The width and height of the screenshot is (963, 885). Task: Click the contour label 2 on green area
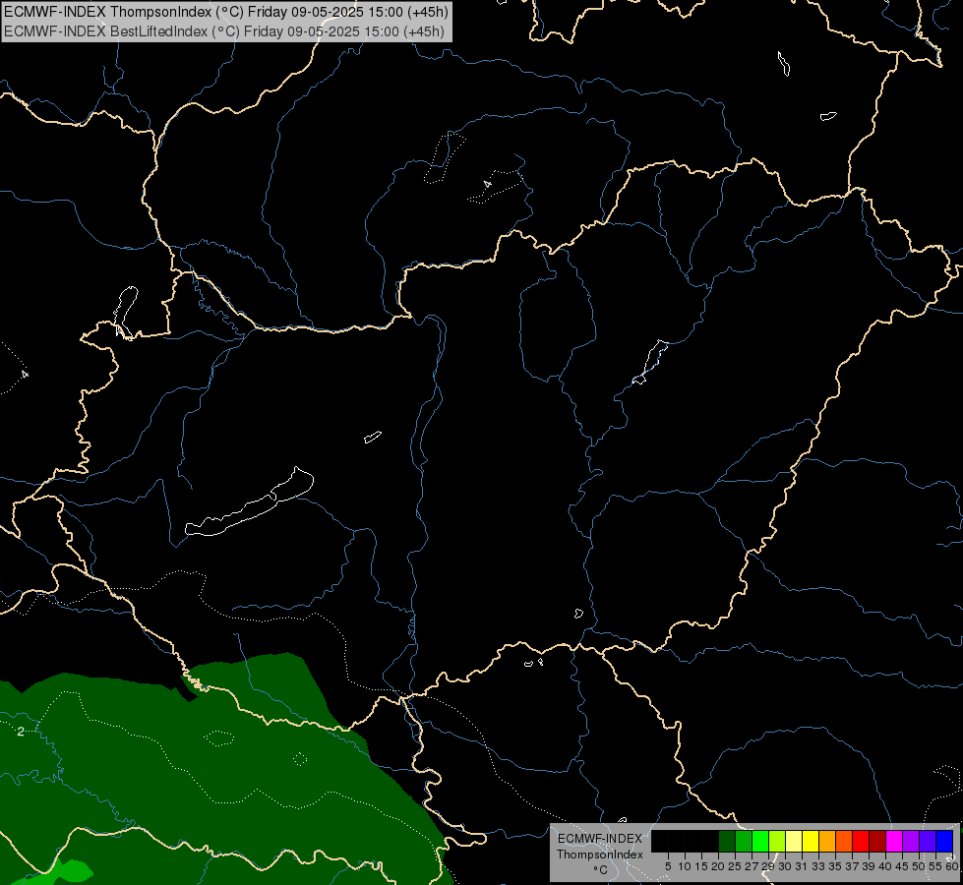click(x=21, y=732)
